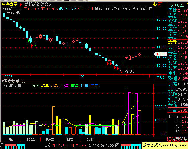Open the MACD indicator tab
This screenshot has height=149, width=188.
[x=50, y=140]
